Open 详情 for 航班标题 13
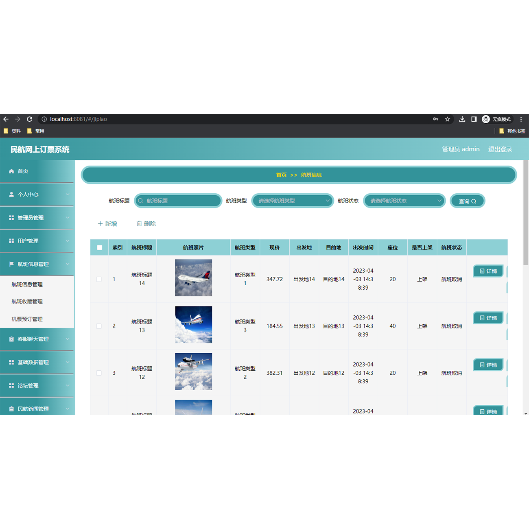 488,318
